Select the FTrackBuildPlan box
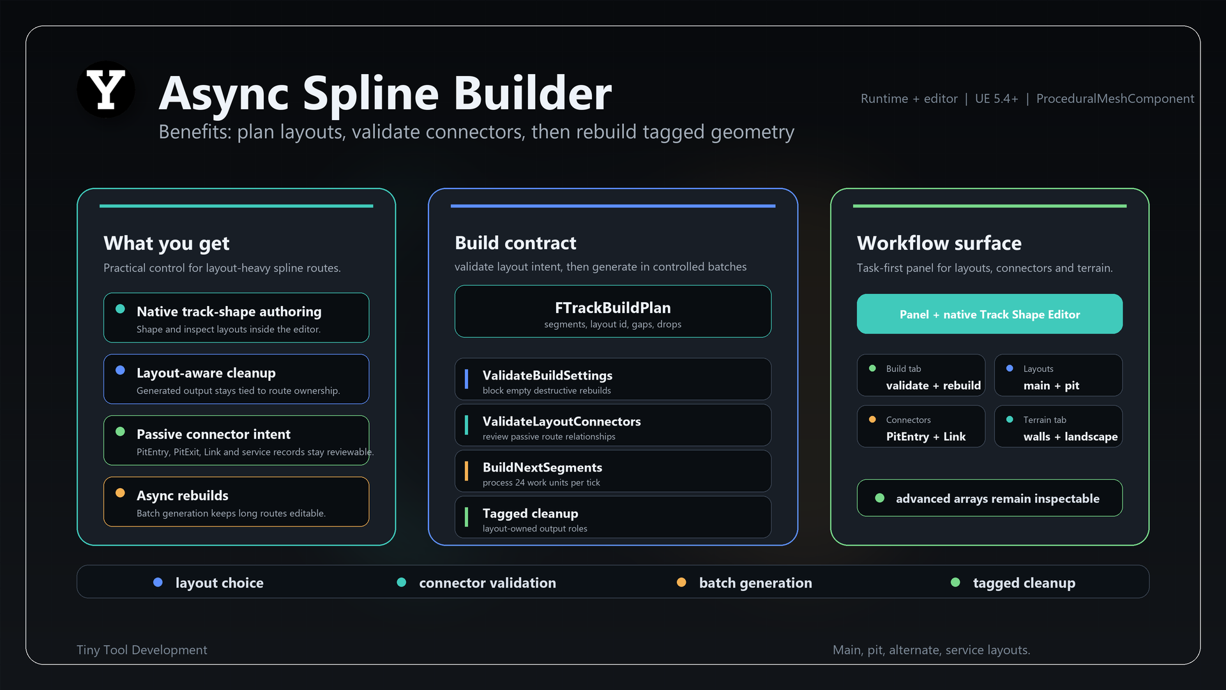The image size is (1226, 690). pos(613,311)
